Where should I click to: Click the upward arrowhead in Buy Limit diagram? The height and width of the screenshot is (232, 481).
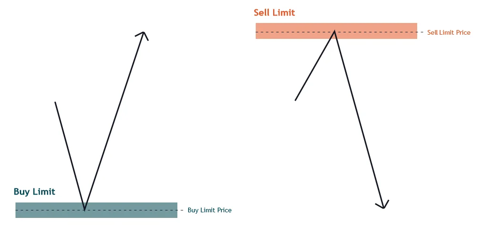click(143, 35)
